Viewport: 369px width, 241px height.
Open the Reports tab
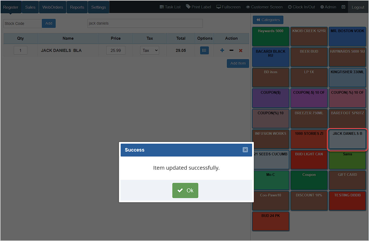77,7
